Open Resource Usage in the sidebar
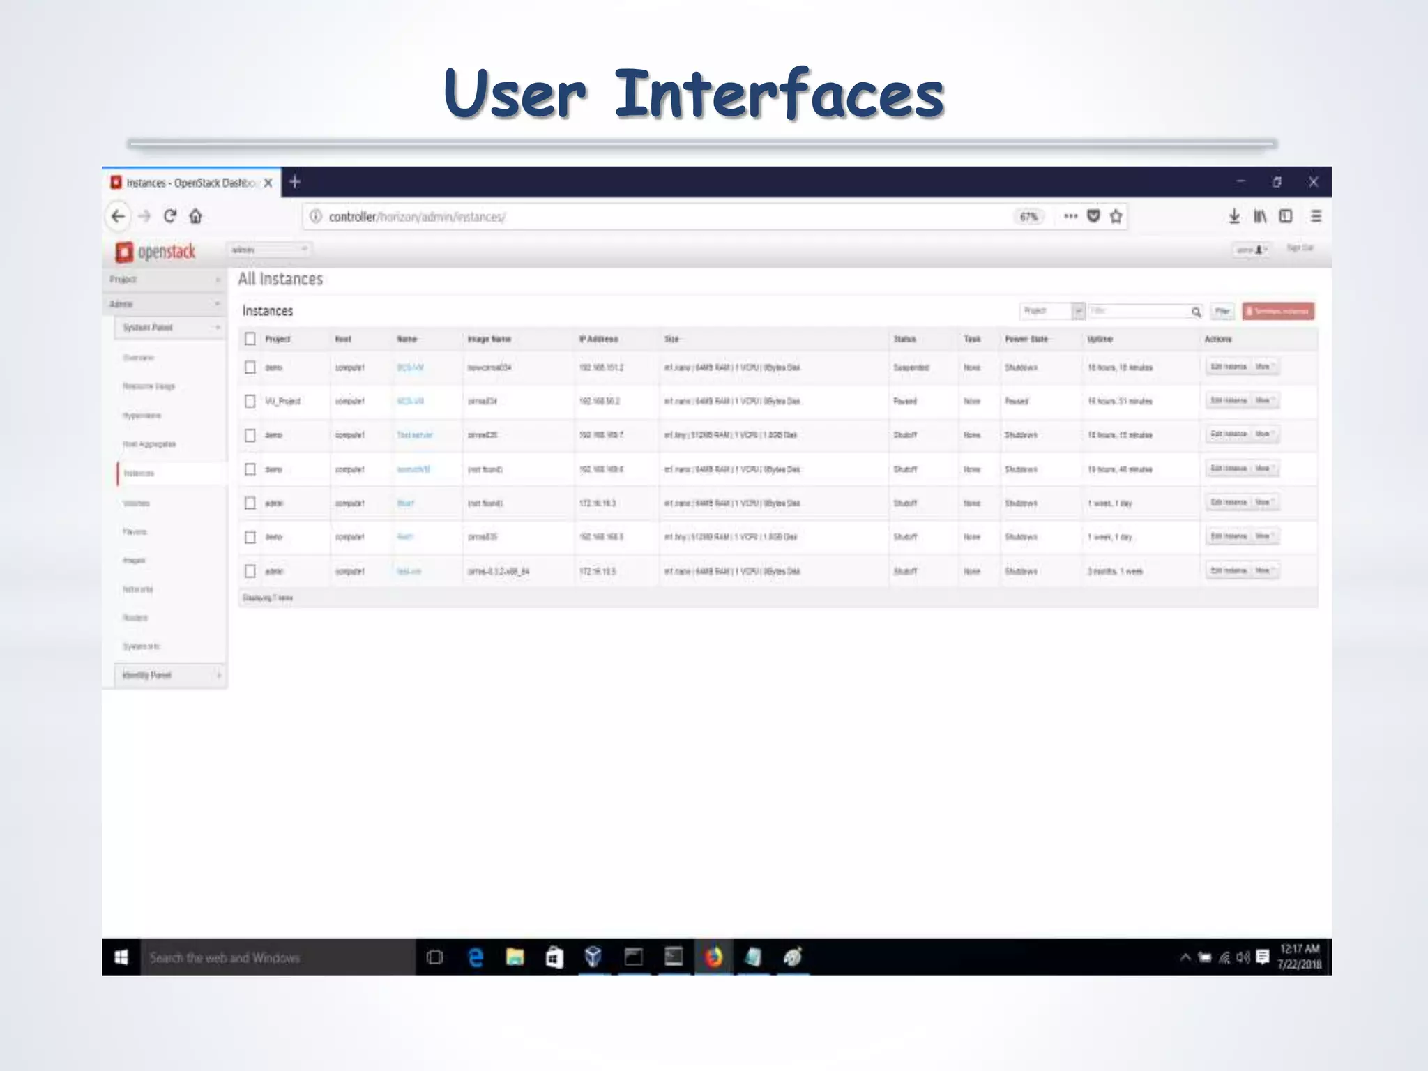Screen dimensions: 1428x1071 [x=149, y=386]
